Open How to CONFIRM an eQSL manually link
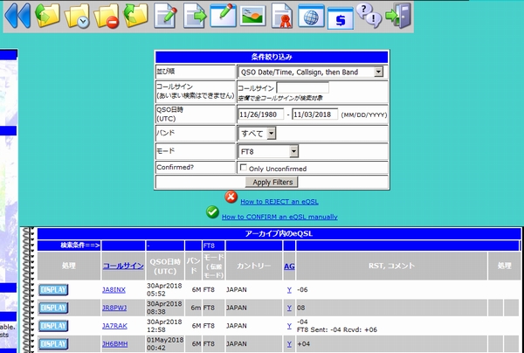This screenshot has width=524, height=353. pyautogui.click(x=279, y=217)
